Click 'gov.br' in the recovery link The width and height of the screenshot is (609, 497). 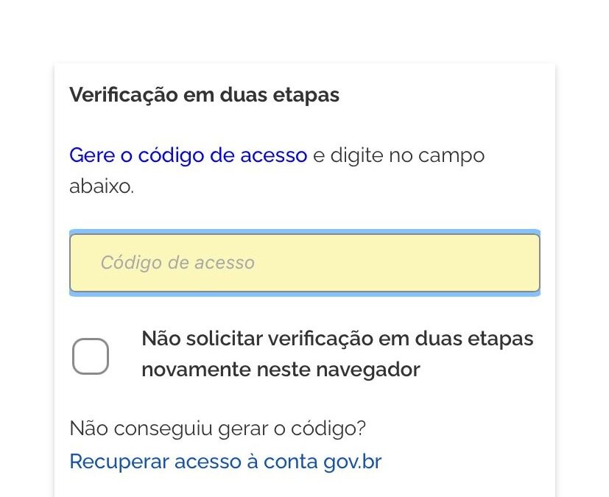coord(353,462)
